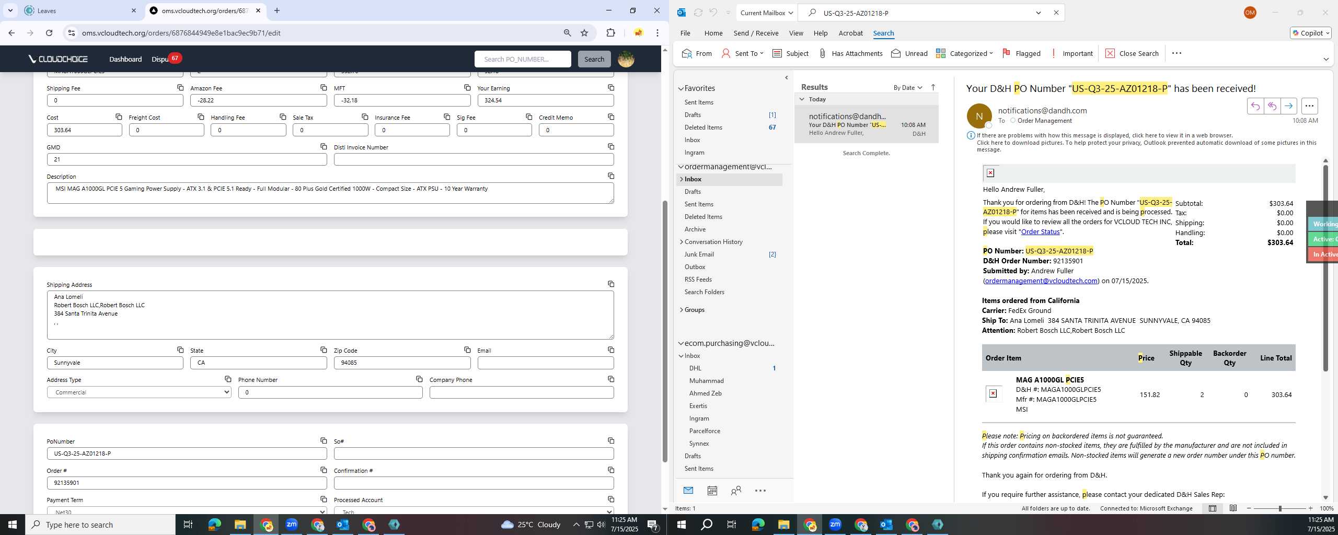This screenshot has height=535, width=1338.
Task: Reload the OMS page
Action: pos(49,33)
